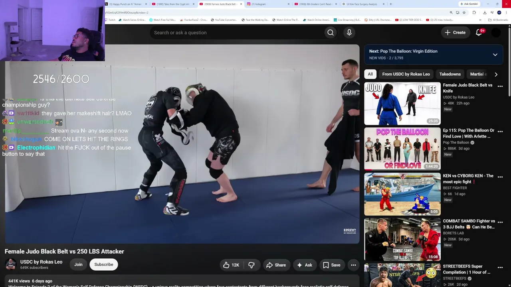
Task: Like the video with thumbs up
Action: [231, 265]
